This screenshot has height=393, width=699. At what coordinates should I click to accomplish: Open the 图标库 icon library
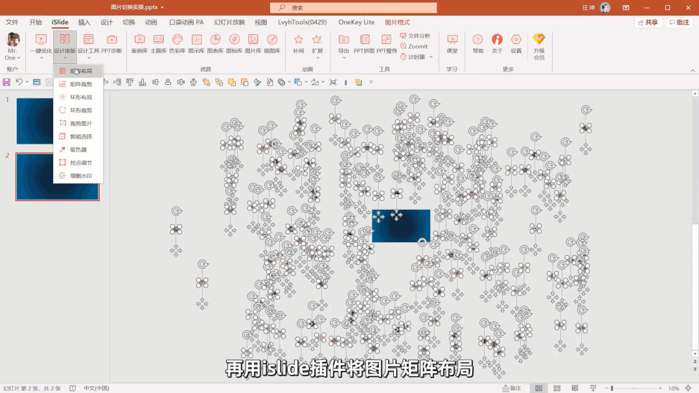pyautogui.click(x=234, y=44)
